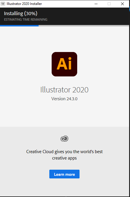Click the 'Version 24.3.0' text
The image size is (130, 197).
click(64, 99)
